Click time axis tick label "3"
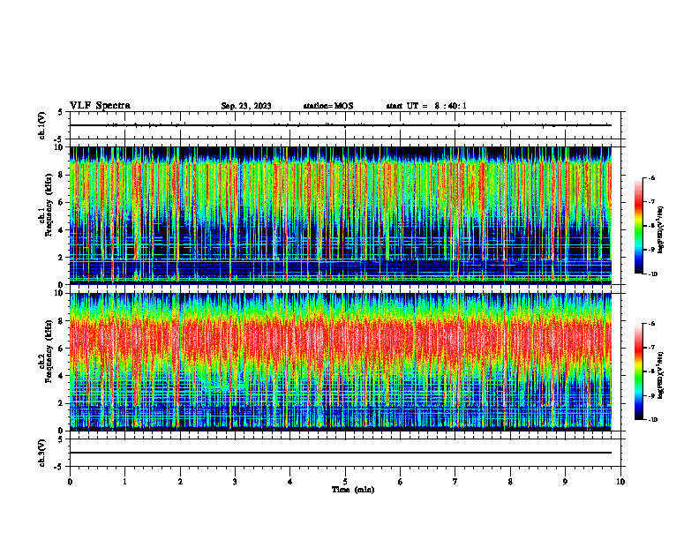 (235, 482)
